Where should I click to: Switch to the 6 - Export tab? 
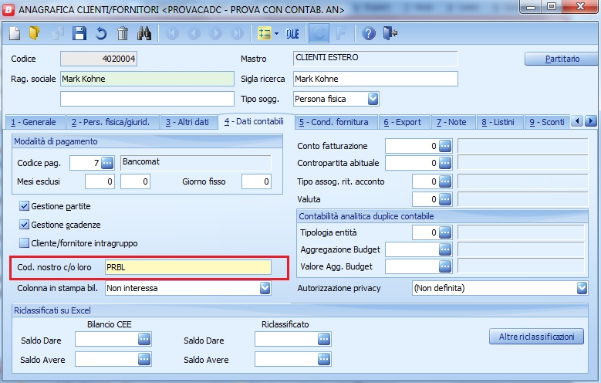tap(403, 122)
